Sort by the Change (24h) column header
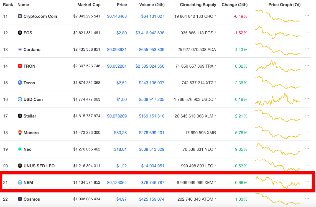This screenshot has width=316, height=207. tap(235, 5)
